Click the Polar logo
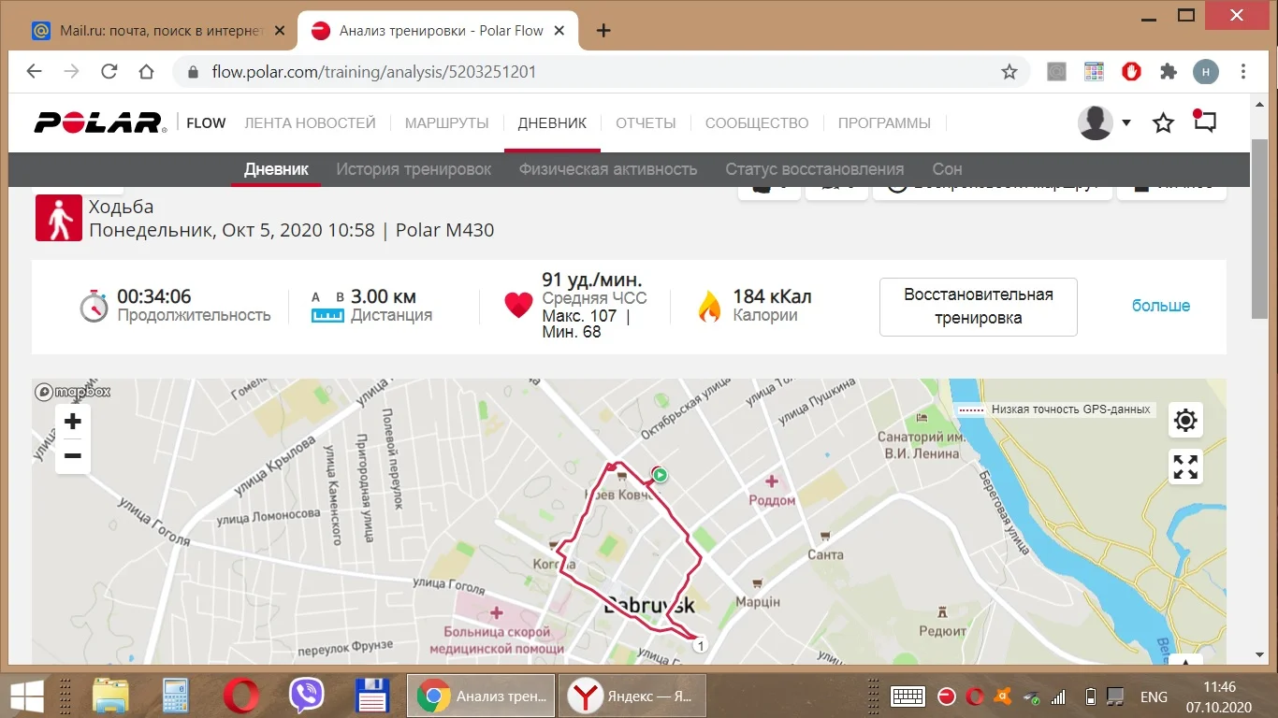 point(100,122)
